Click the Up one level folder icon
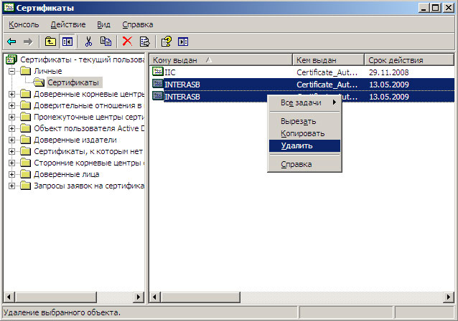The height and width of the screenshot is (321, 458). coord(50,42)
